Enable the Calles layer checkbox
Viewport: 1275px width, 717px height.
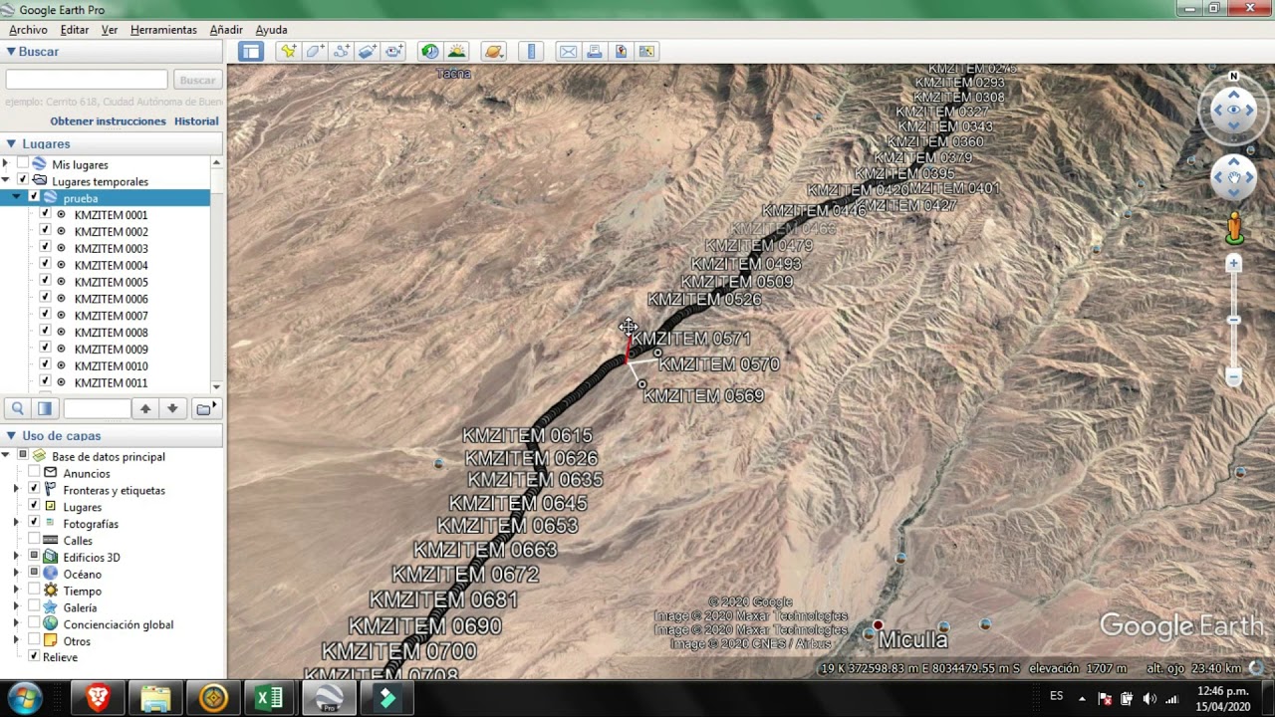(x=34, y=540)
